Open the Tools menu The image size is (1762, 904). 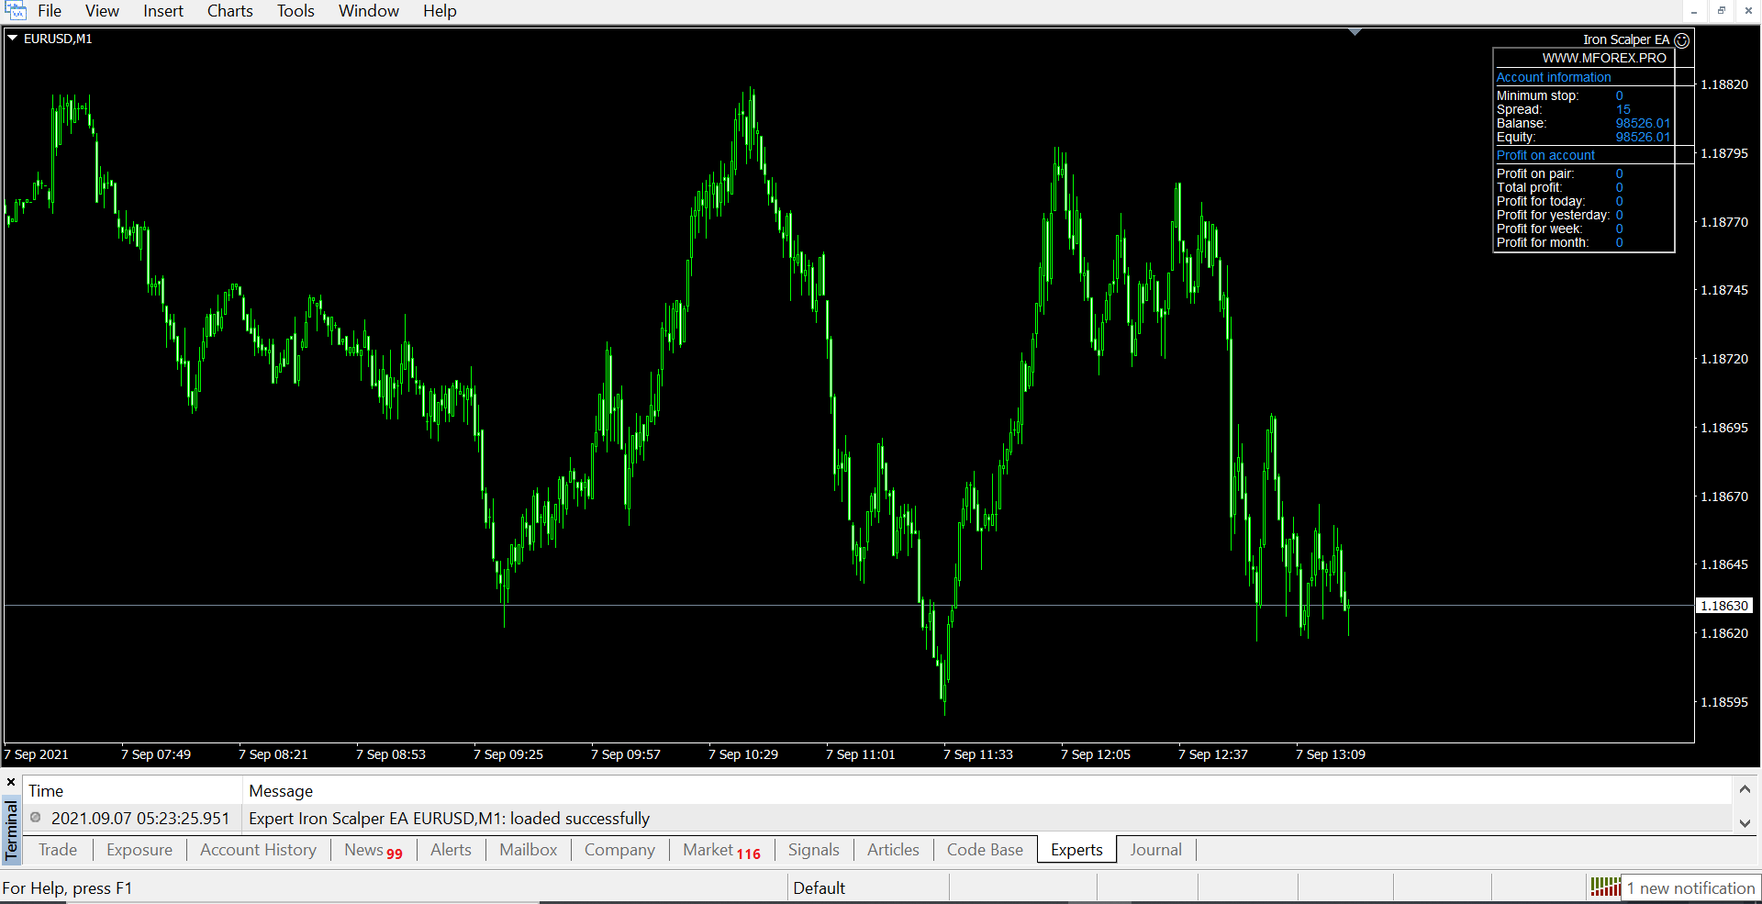pos(296,11)
